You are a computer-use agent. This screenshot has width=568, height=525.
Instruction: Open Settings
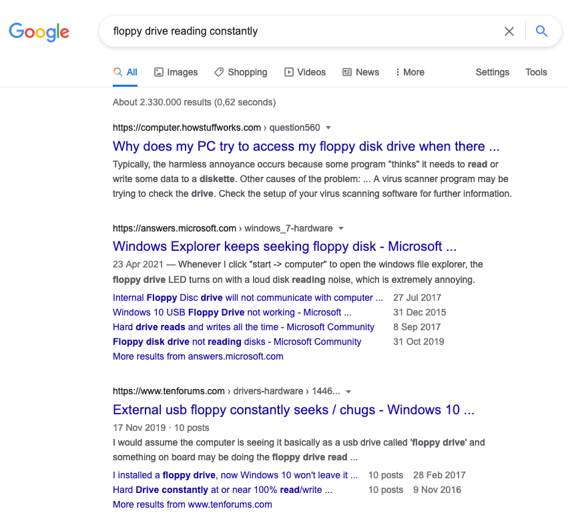click(493, 73)
